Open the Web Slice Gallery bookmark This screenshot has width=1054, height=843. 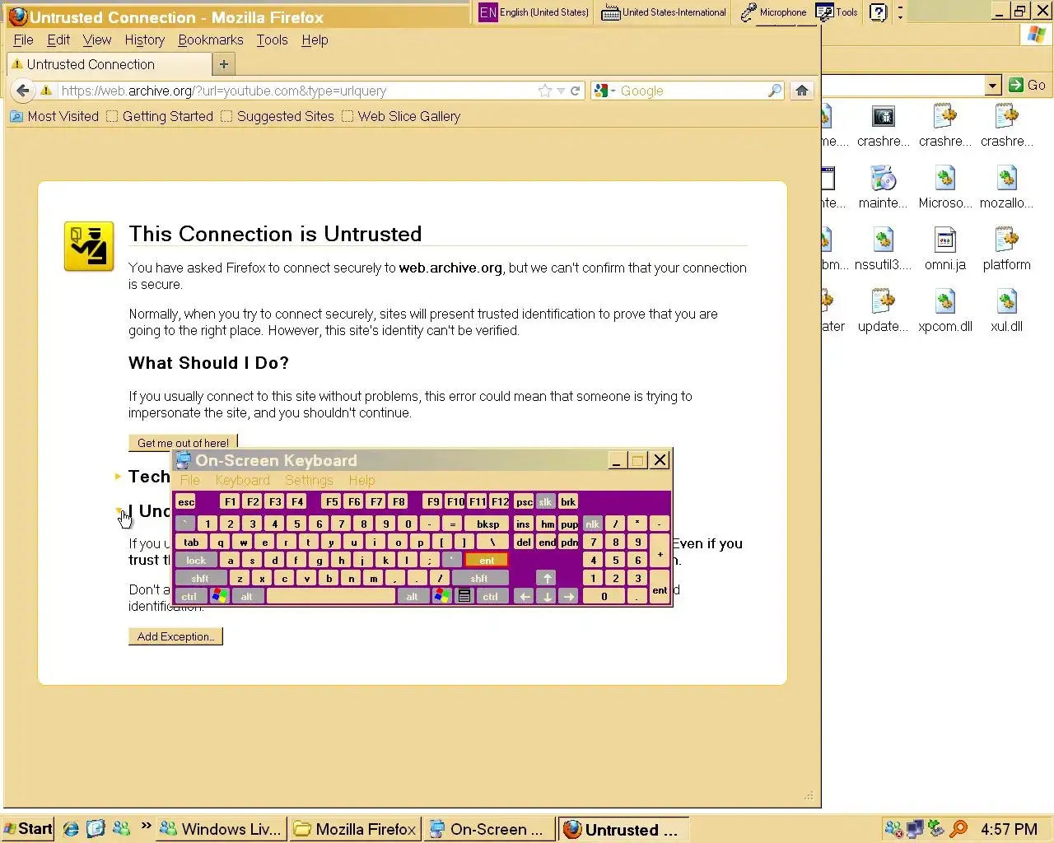[401, 116]
